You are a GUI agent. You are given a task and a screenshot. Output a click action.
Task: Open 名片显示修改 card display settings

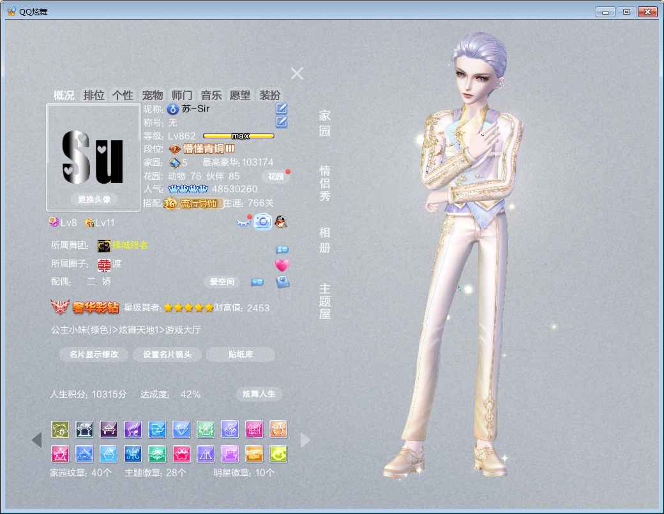coord(94,355)
